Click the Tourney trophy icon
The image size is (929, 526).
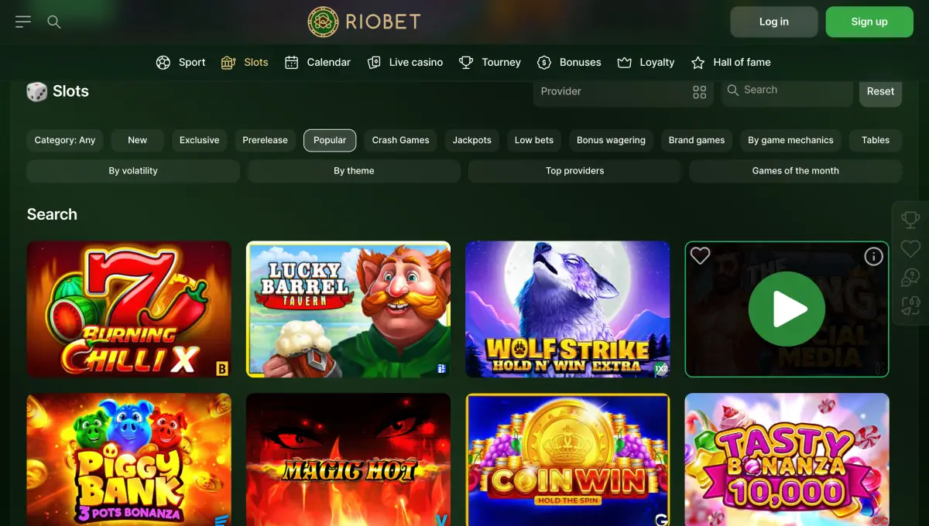click(466, 63)
